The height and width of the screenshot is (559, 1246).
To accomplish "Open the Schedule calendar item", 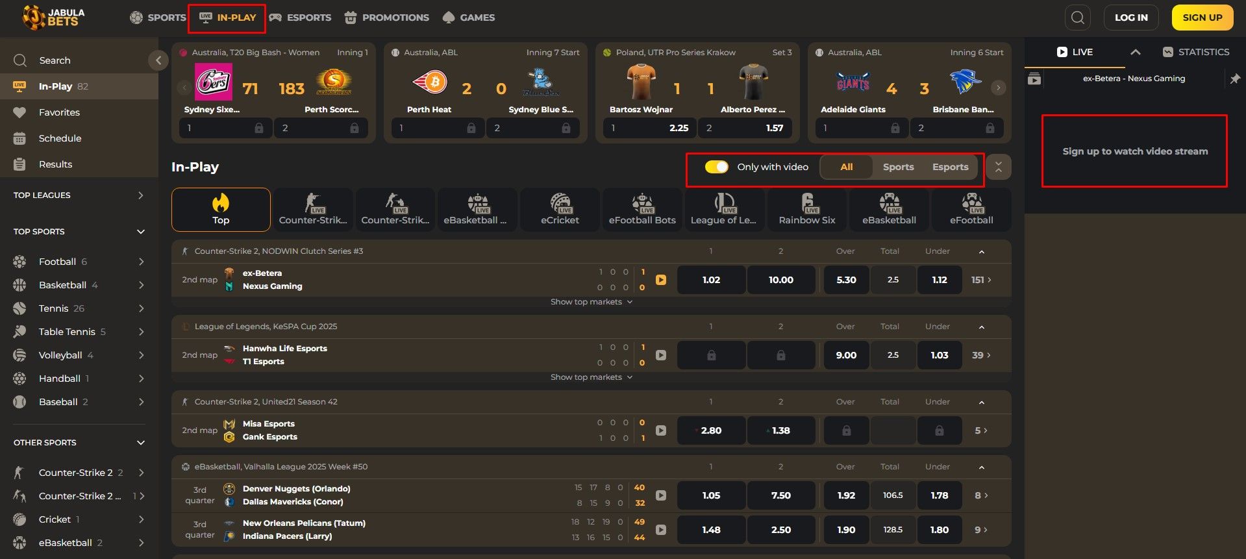I will [79, 138].
